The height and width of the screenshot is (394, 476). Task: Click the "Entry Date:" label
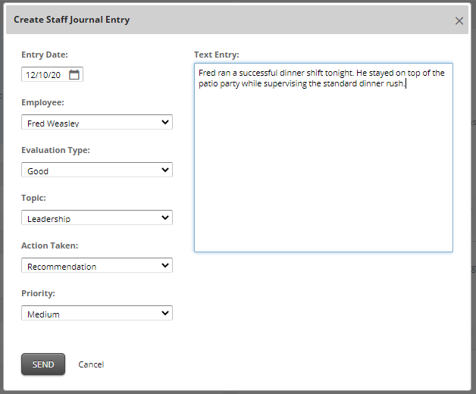click(x=45, y=55)
